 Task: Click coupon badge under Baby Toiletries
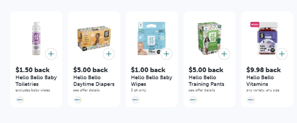pos(20,100)
